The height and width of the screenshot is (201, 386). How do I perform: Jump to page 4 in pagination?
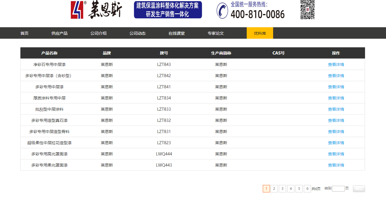[x=291, y=189]
